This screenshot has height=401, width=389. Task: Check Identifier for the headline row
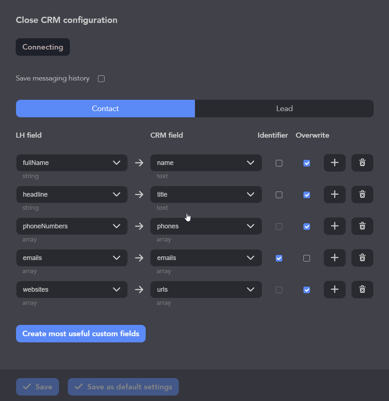click(279, 195)
